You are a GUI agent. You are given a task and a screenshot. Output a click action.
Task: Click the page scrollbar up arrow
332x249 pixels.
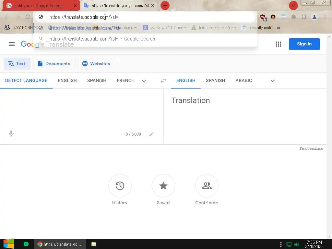pos(329,37)
